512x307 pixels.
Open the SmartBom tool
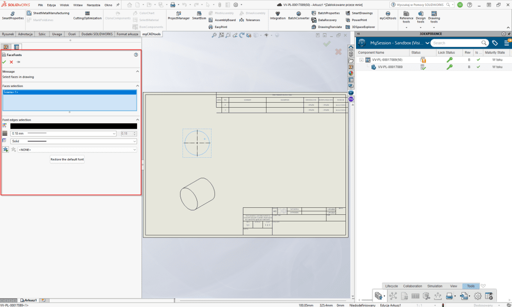click(199, 16)
